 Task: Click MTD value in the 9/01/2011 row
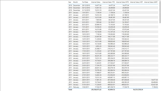pyautogui.click(x=125, y=32)
